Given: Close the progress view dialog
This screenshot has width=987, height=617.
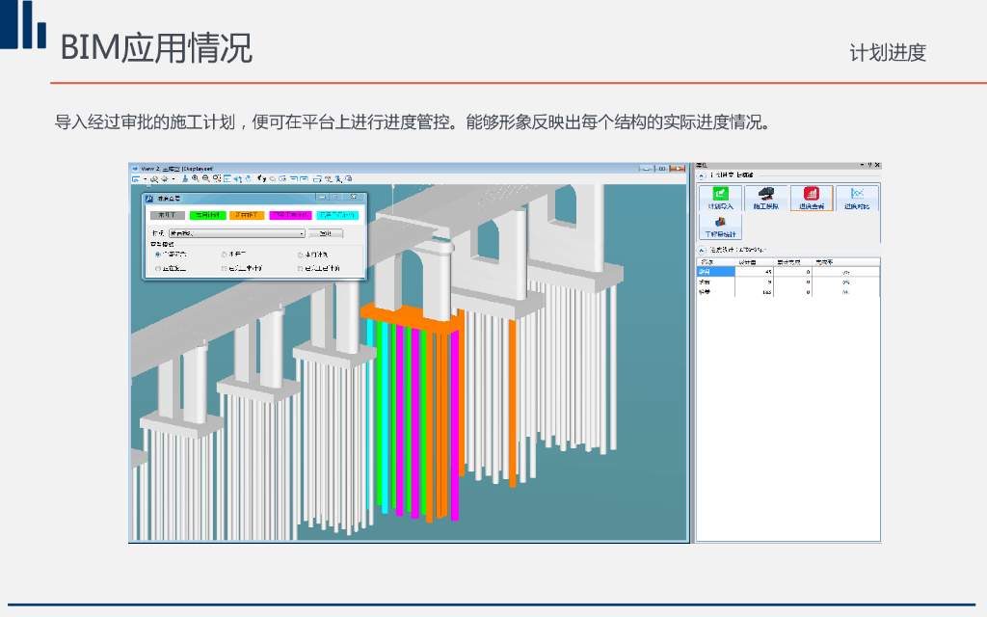Looking at the screenshot, I should coord(353,197).
